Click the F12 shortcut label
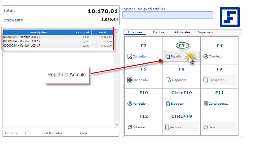The width and height of the screenshot is (254, 159). 144,116
